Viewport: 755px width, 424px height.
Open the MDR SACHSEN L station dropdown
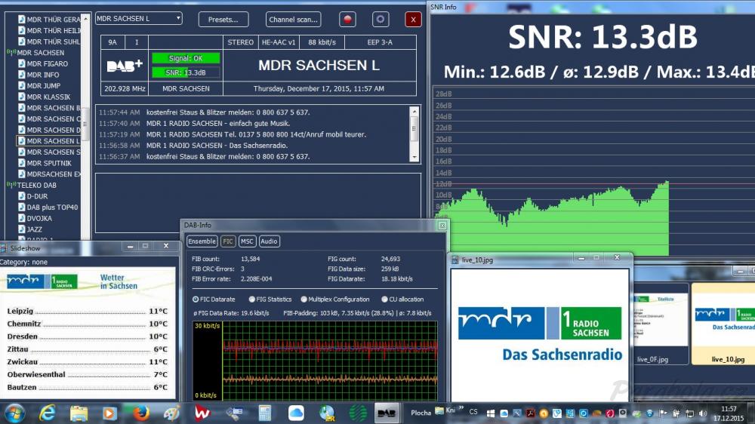[139, 18]
